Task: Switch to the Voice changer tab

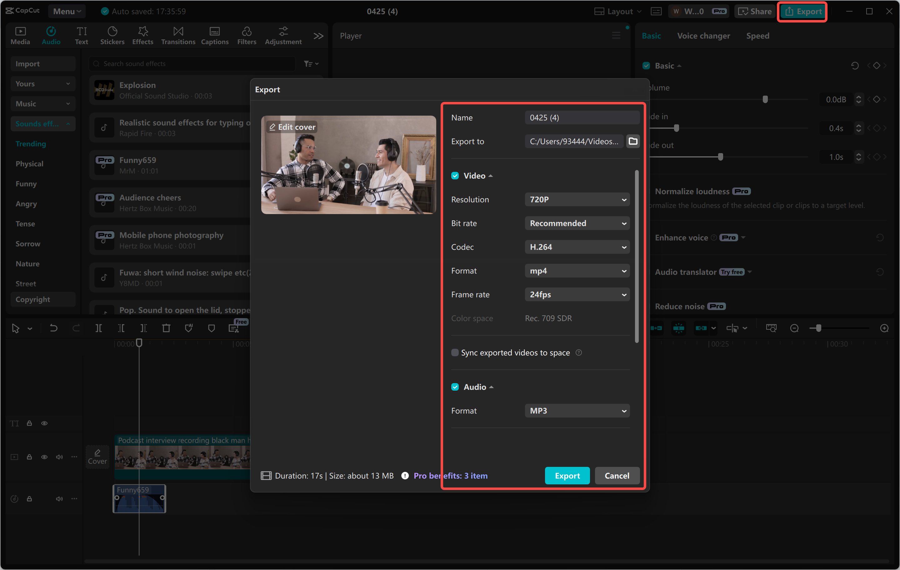Action: (703, 36)
